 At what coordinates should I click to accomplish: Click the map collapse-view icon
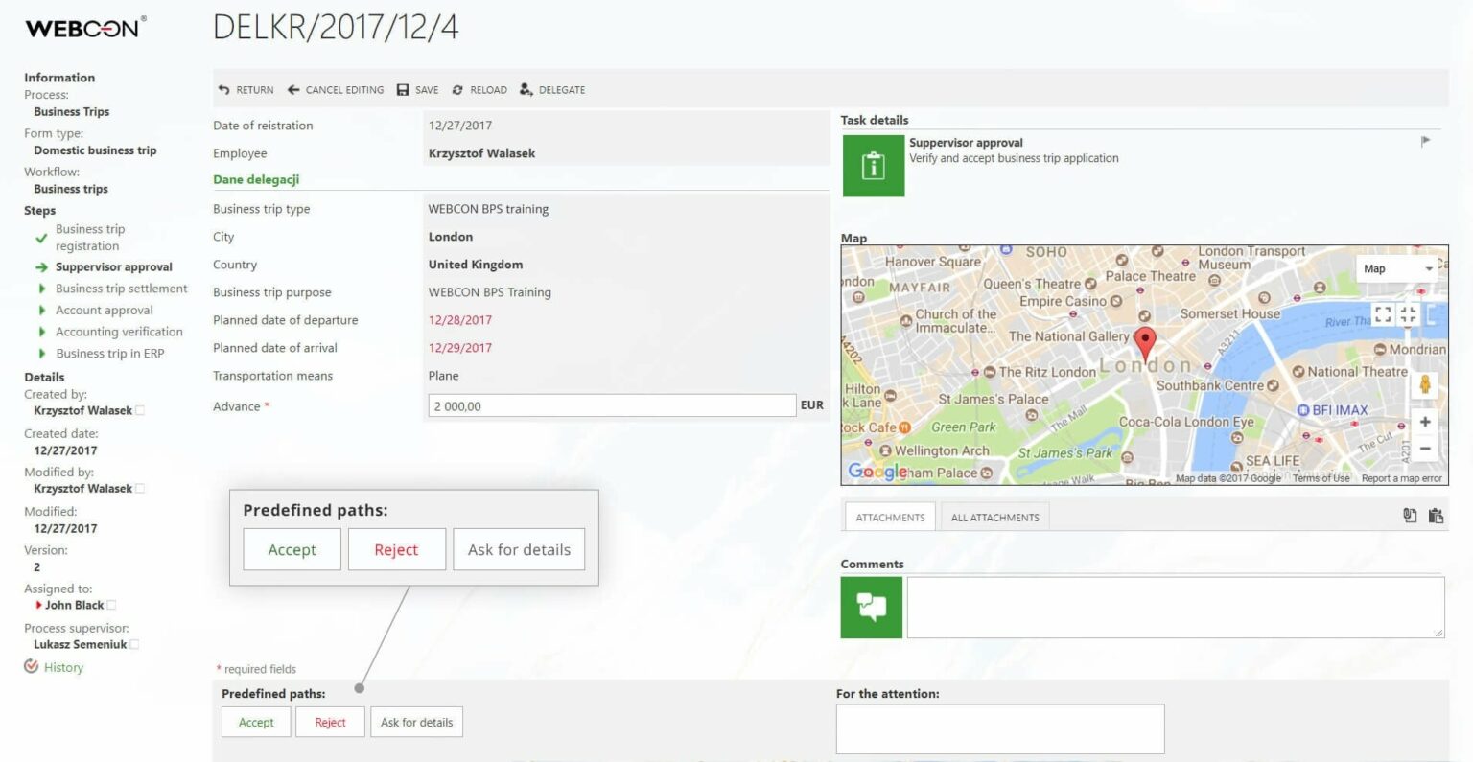pos(1408,313)
